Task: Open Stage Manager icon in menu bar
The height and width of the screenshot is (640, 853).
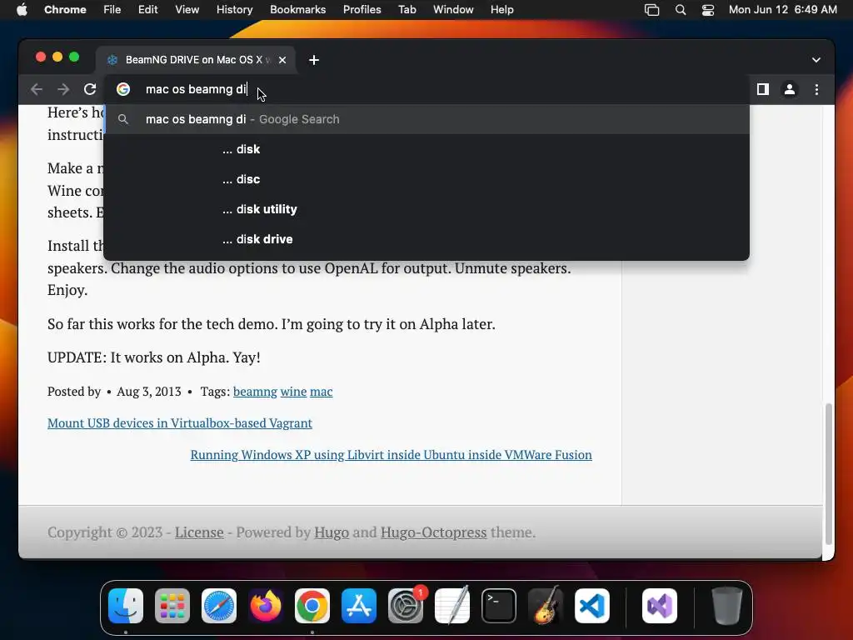Action: click(651, 9)
